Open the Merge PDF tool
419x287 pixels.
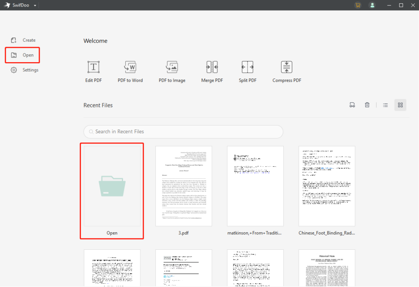pyautogui.click(x=212, y=71)
